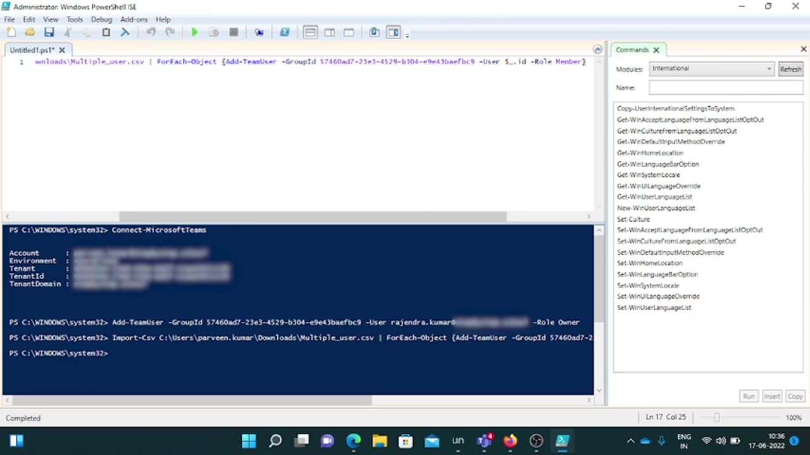
Task: Click the script pane horizontal scrollbar
Action: [313, 217]
